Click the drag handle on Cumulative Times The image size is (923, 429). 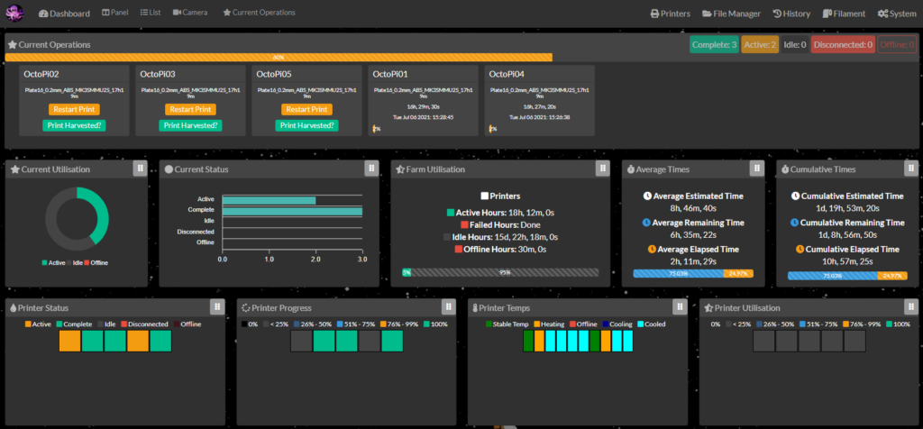pyautogui.click(x=910, y=169)
